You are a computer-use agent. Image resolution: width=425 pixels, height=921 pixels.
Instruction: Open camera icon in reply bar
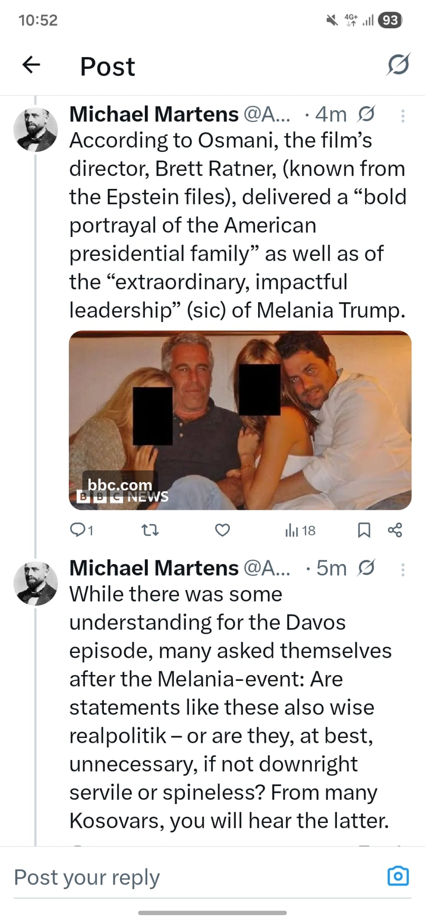point(398,876)
